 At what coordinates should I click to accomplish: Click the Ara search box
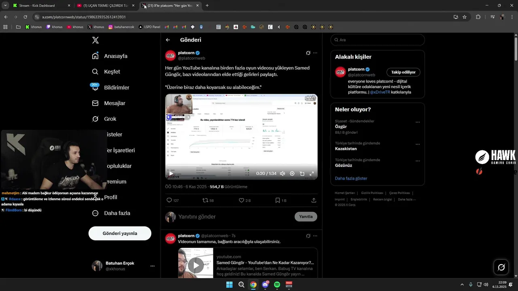[x=378, y=40]
